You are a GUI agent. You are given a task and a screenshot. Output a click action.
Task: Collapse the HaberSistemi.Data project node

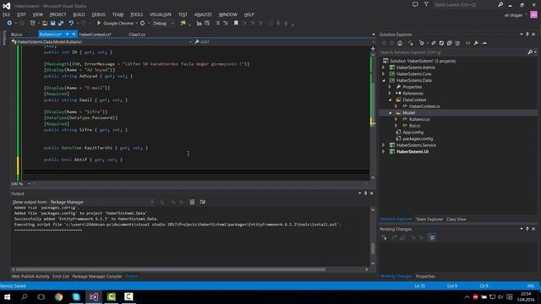[x=383, y=80]
